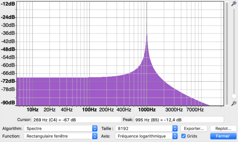Click the Cursor readout field

coord(77,120)
